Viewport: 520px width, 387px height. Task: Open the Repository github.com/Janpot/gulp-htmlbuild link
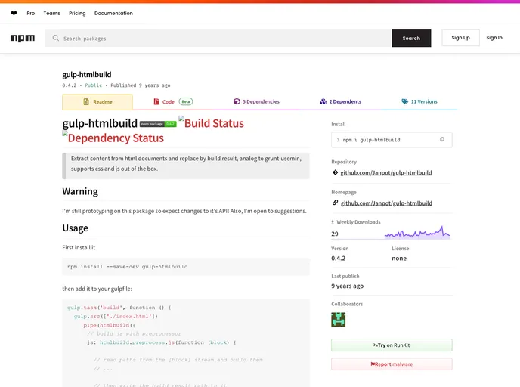[386, 172]
